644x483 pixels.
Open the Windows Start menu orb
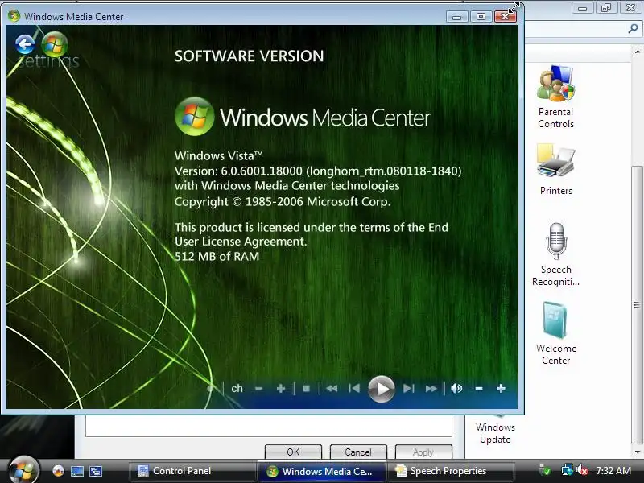click(x=24, y=470)
